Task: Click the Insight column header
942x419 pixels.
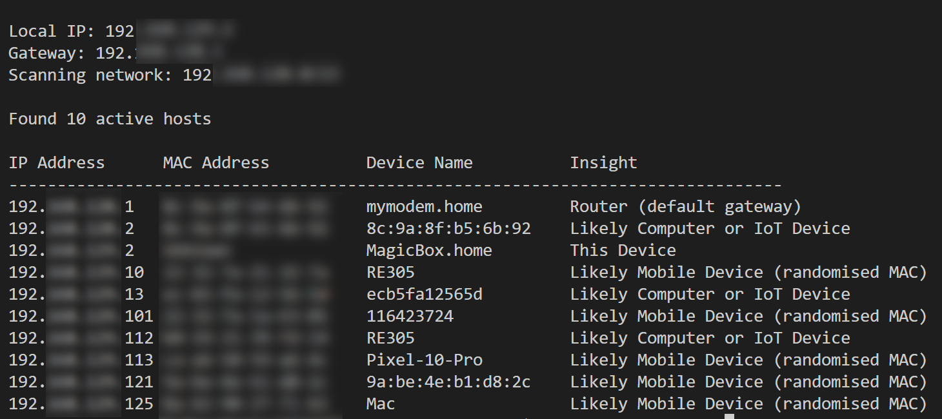Action: pos(603,163)
